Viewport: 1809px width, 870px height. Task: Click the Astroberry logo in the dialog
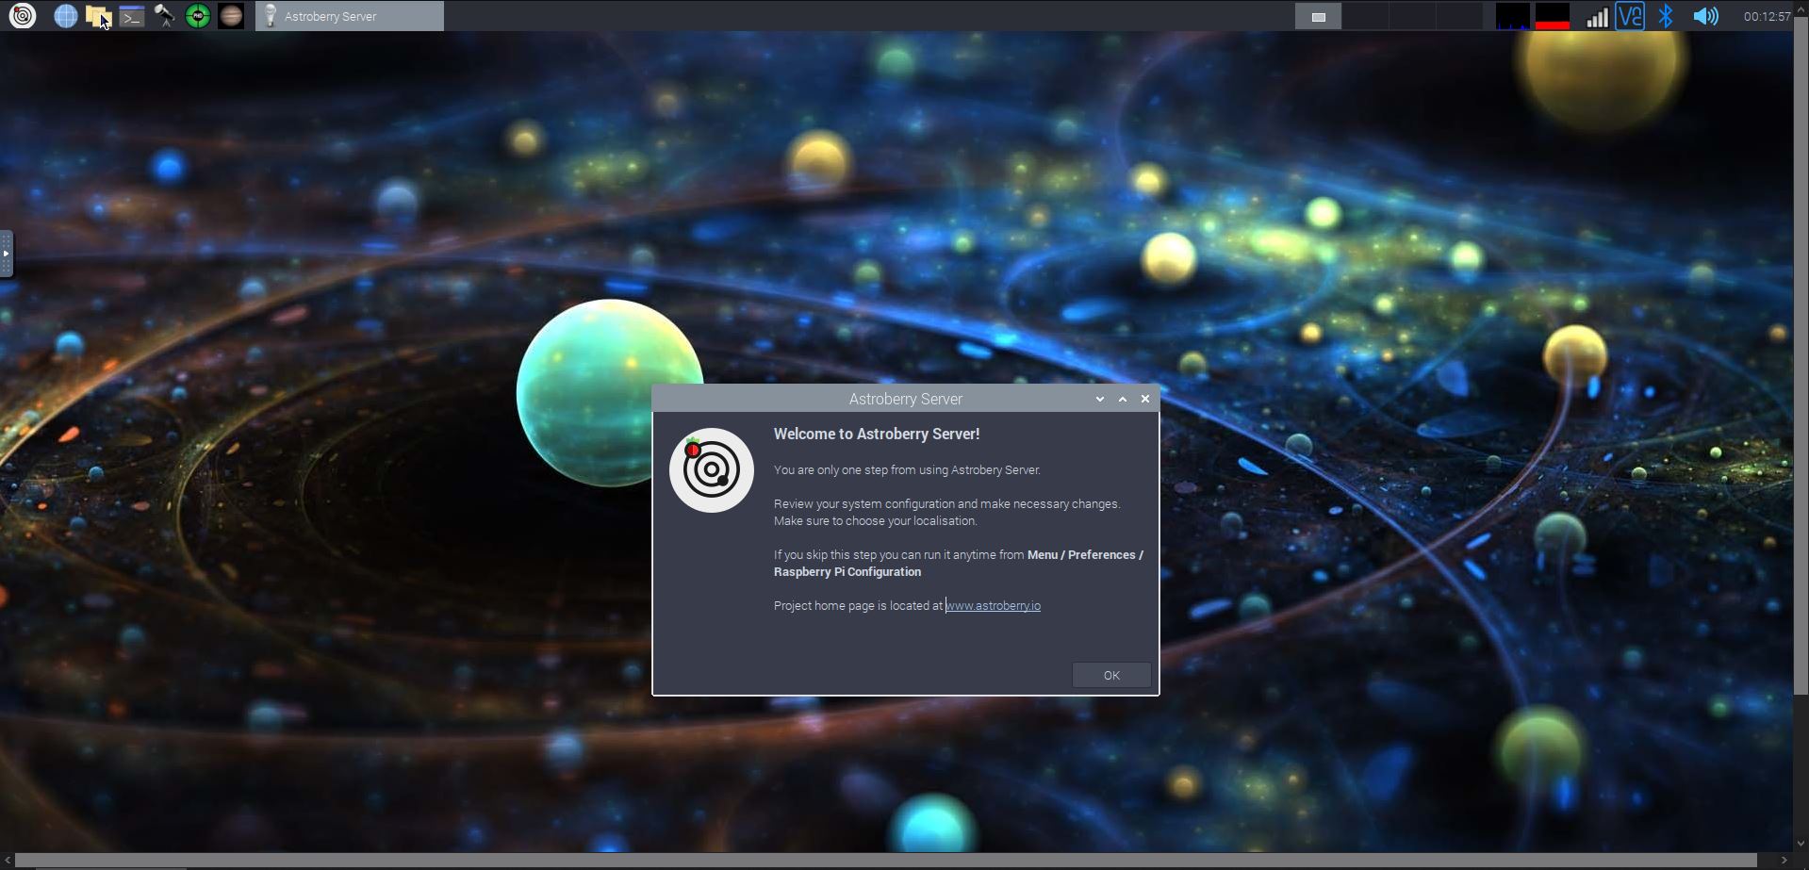point(712,470)
